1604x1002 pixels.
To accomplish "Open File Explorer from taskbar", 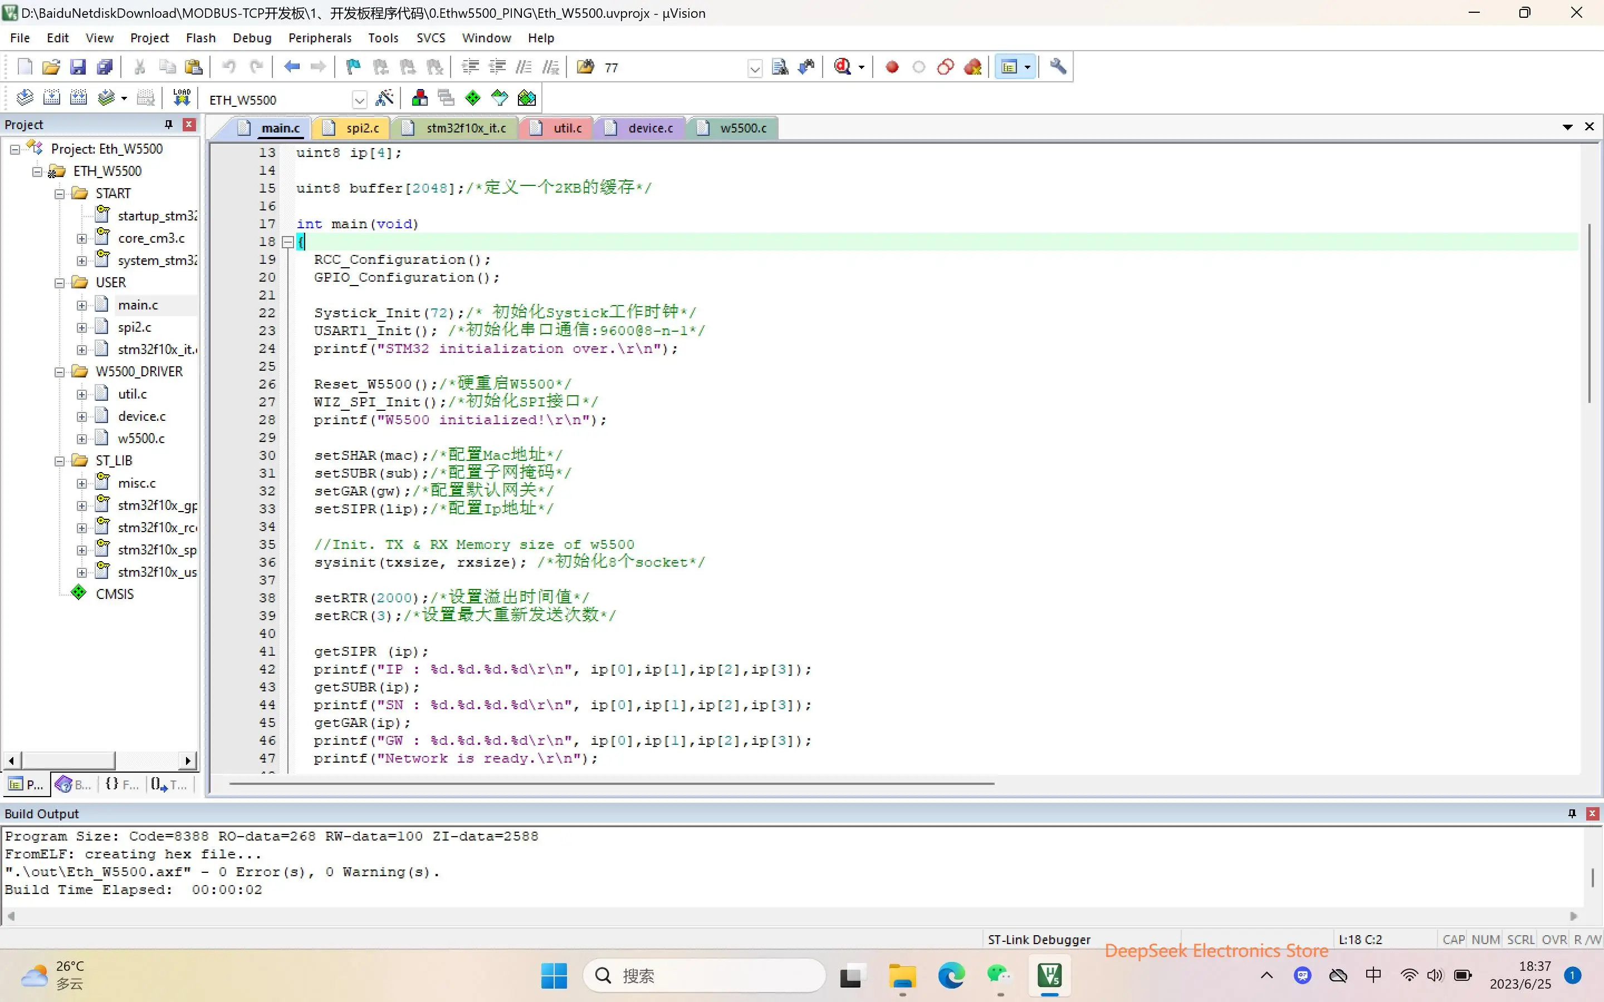I will 902,975.
